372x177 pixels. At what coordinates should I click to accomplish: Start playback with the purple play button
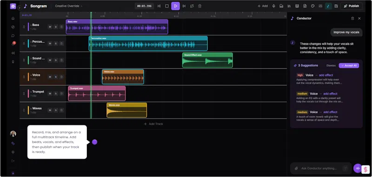pyautogui.click(x=175, y=6)
